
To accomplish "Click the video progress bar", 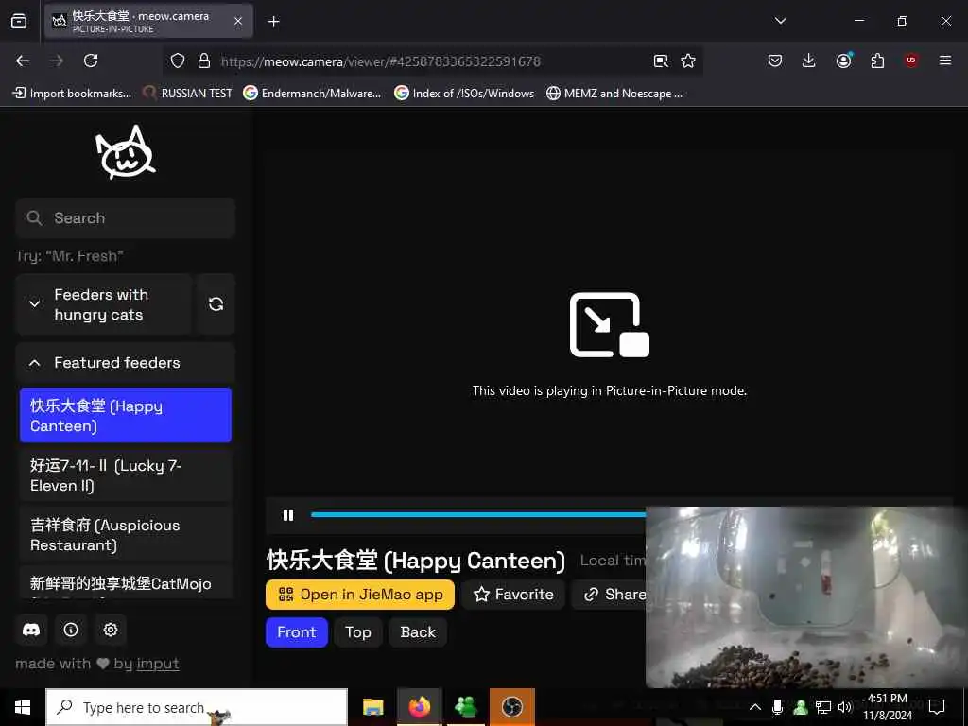I will 478,514.
